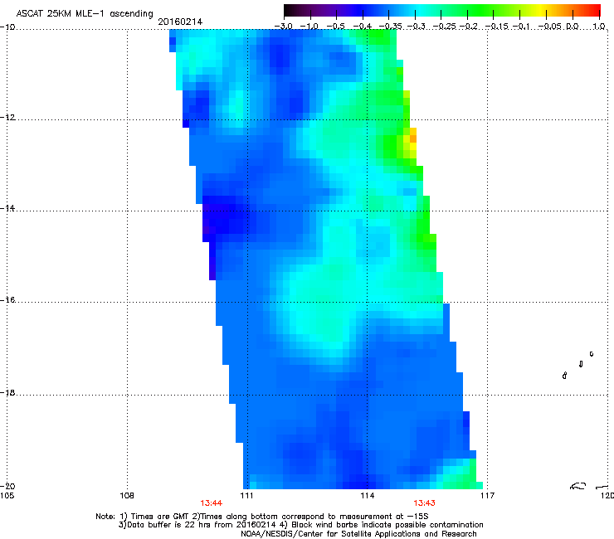
Task: Select the '-0.1' color bar value
Action: click(521, 27)
